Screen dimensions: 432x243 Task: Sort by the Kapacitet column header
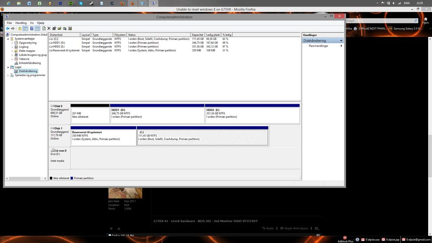pos(198,35)
